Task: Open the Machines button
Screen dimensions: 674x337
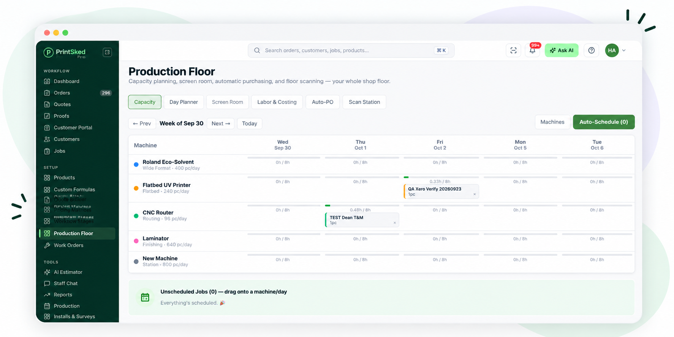Action: [x=552, y=122]
